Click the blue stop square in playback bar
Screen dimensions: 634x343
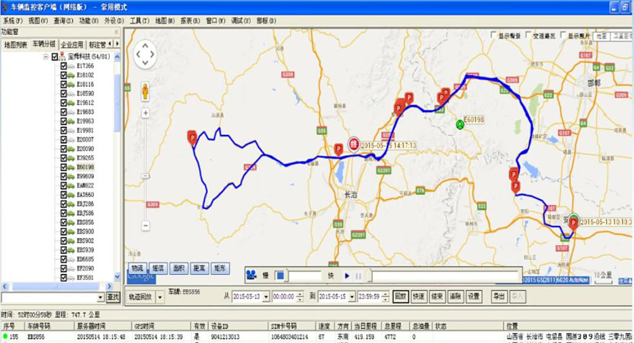click(280, 275)
